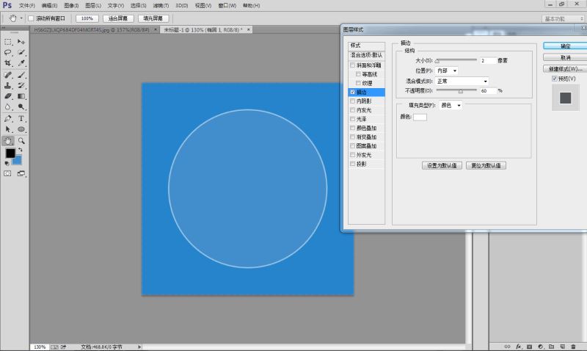The height and width of the screenshot is (351, 587).
Task: Select the Zoom magnifier tool
Action: 21,140
